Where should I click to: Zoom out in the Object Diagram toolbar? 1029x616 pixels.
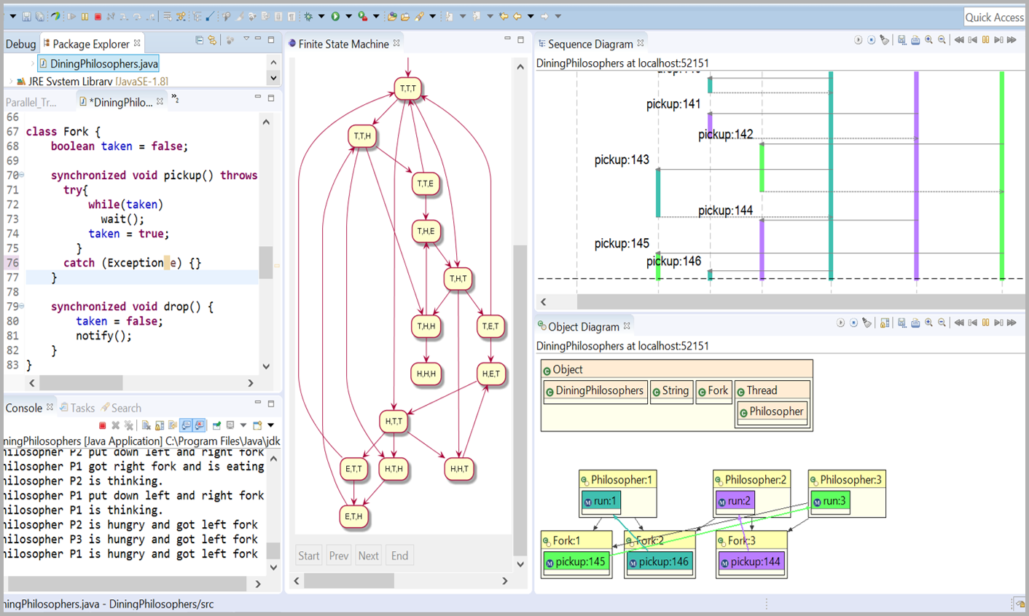(942, 323)
